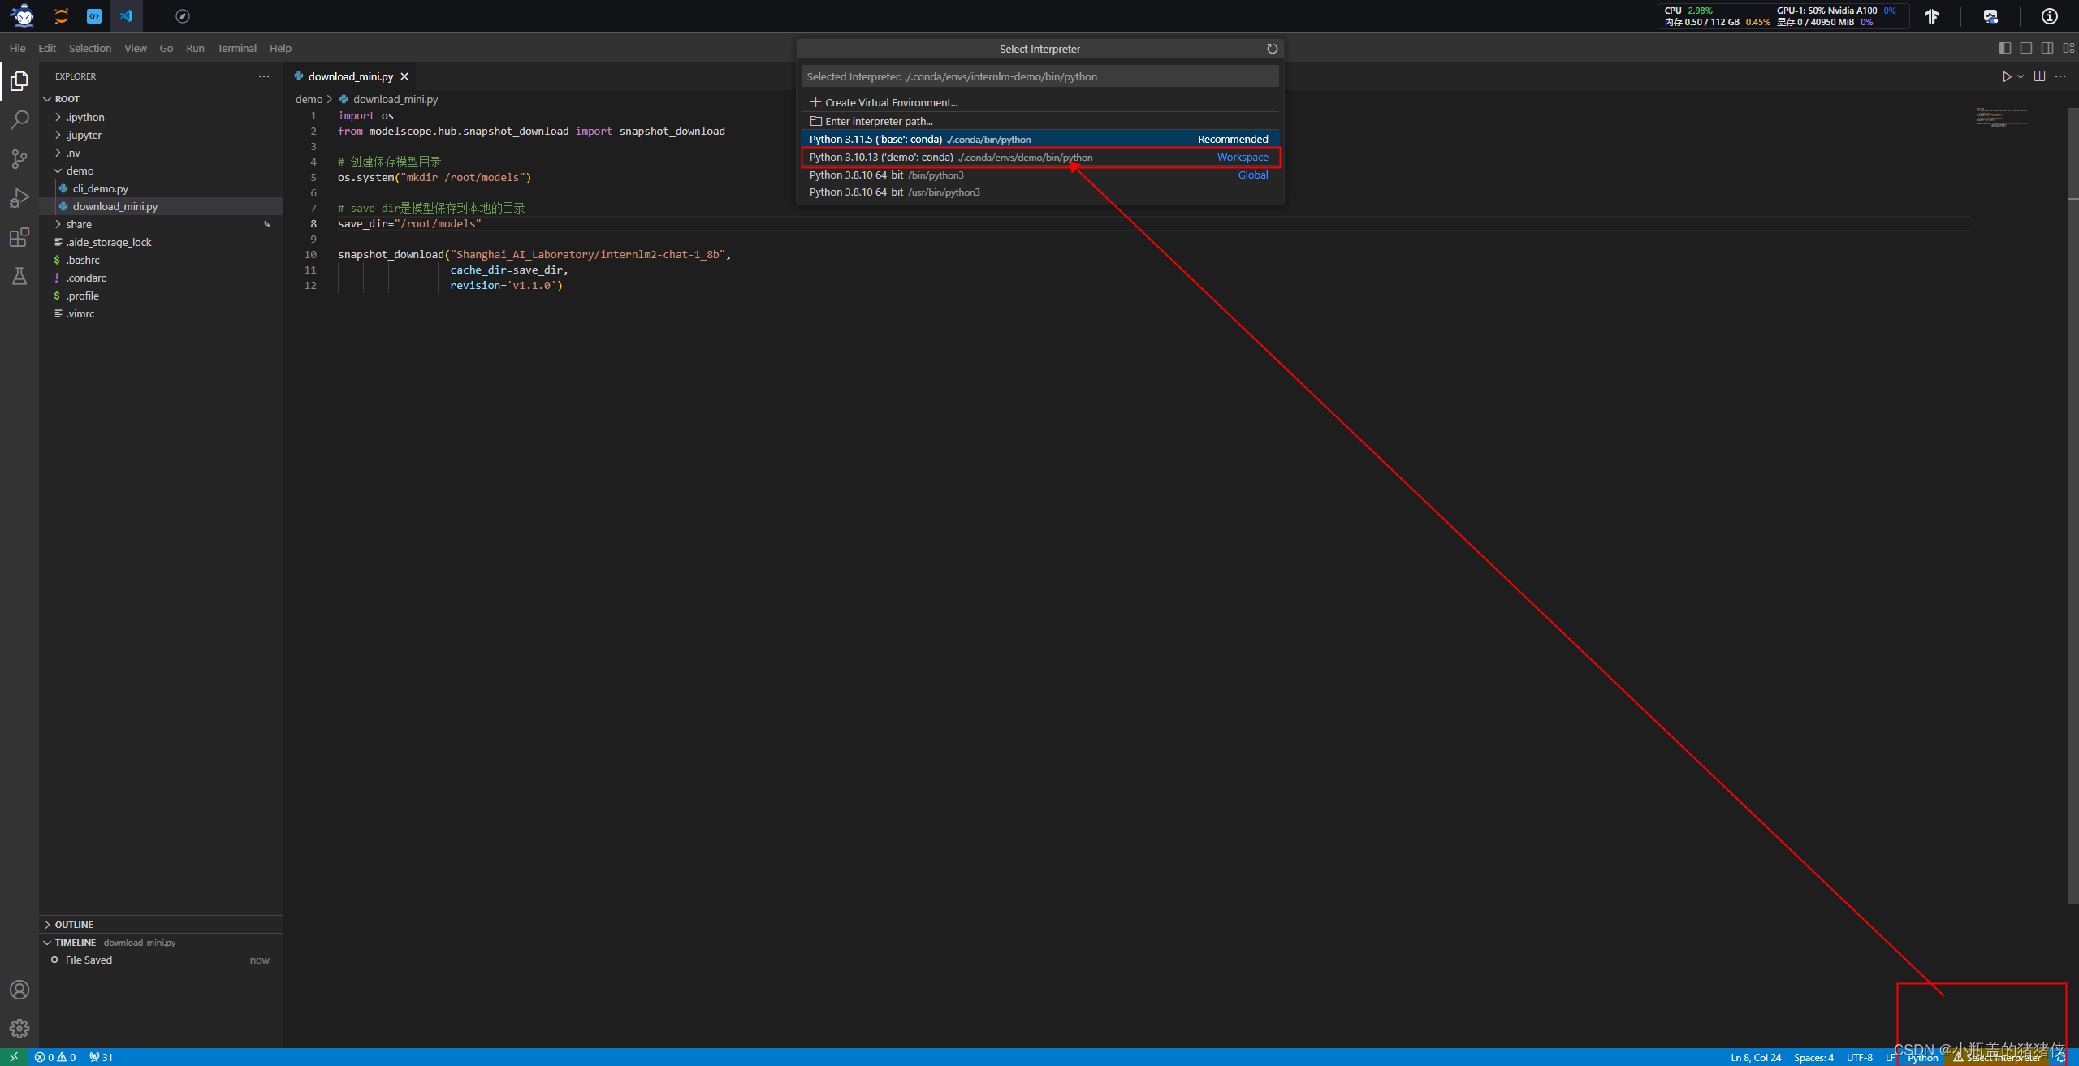
Task: Open the Search view icon
Action: 19,120
